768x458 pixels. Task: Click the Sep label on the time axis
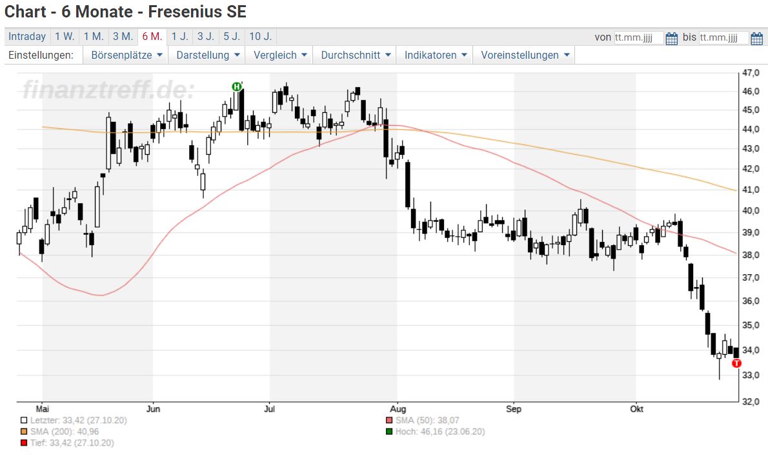click(x=513, y=409)
